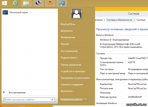
Task: Open NuuCaaTKLuu user folder
Action: 68,24
